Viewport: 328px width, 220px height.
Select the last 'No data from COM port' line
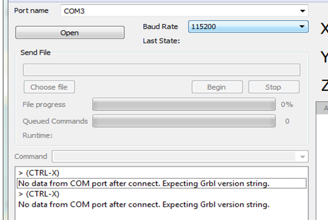coord(143,204)
